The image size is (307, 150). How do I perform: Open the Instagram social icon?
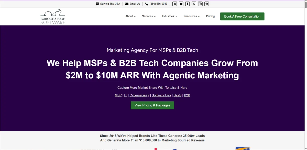200,4
